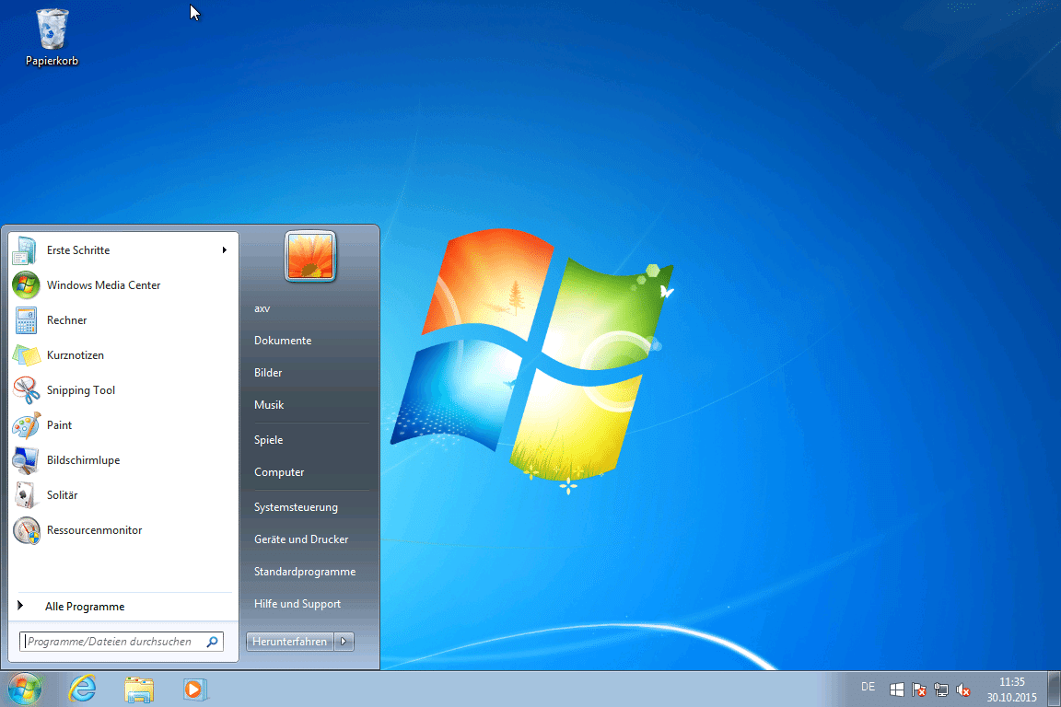Check network status via the tray icon
Screen dimensions: 1061x707
click(941, 689)
